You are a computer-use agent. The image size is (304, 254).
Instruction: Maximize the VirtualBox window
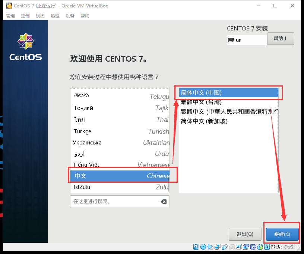(x=275, y=6)
